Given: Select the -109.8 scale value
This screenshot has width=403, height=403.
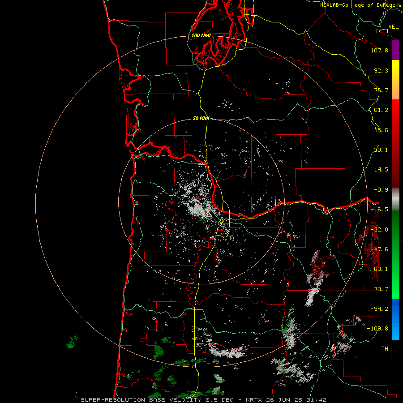Looking at the screenshot, I should [377, 329].
